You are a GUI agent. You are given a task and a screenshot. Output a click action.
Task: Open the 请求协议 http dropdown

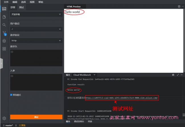pos(36,41)
